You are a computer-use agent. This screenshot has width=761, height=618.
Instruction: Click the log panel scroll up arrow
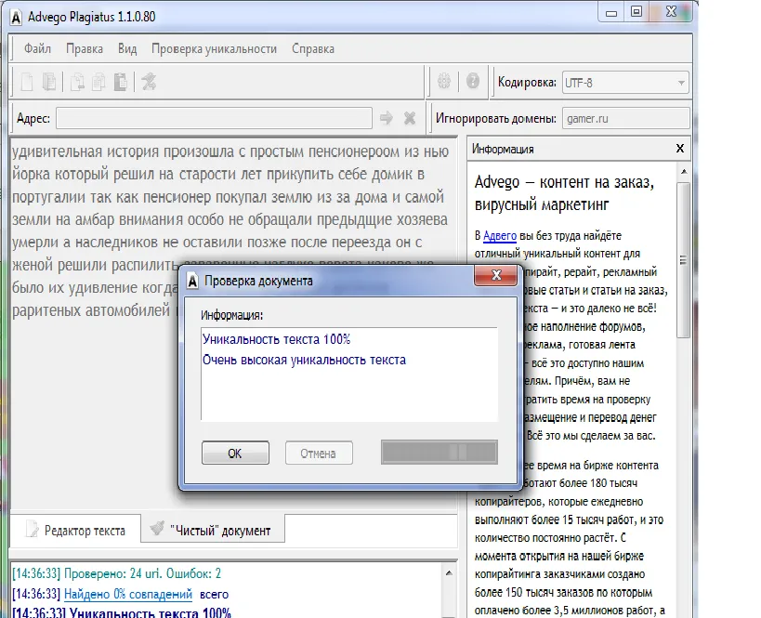click(450, 572)
